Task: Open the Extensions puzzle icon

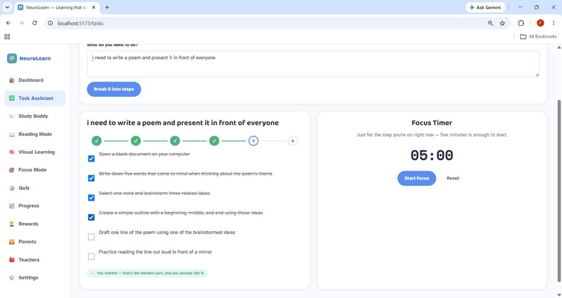Action: (521, 23)
